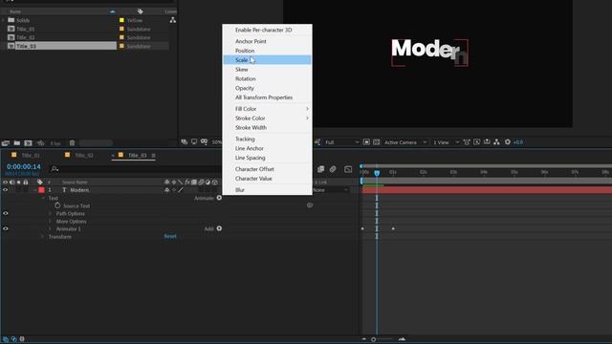The image size is (612, 344).
Task: Select Opacity in the context menu
Action: pyautogui.click(x=267, y=88)
